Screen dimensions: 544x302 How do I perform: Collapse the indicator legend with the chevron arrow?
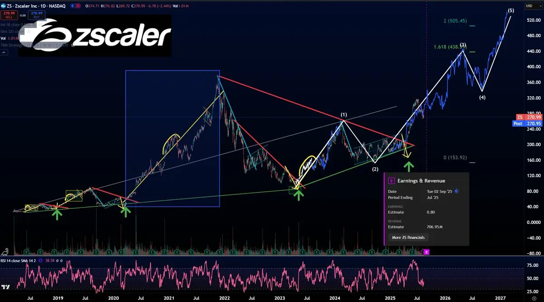click(x=4, y=52)
